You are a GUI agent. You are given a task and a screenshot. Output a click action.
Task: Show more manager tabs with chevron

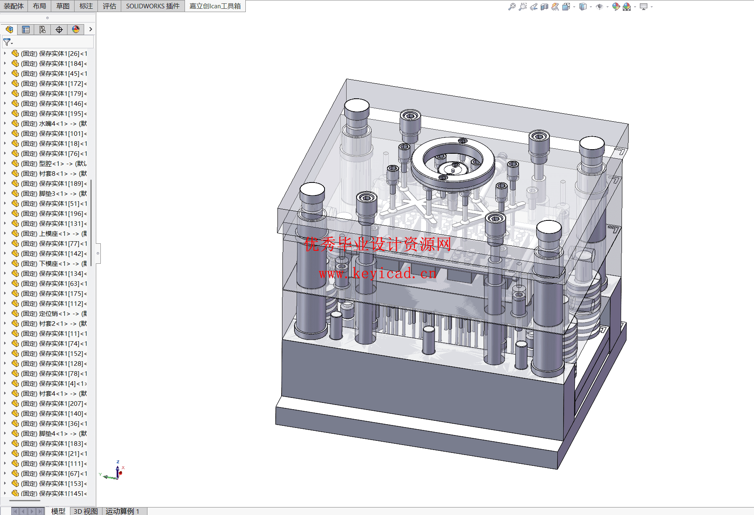(90, 29)
